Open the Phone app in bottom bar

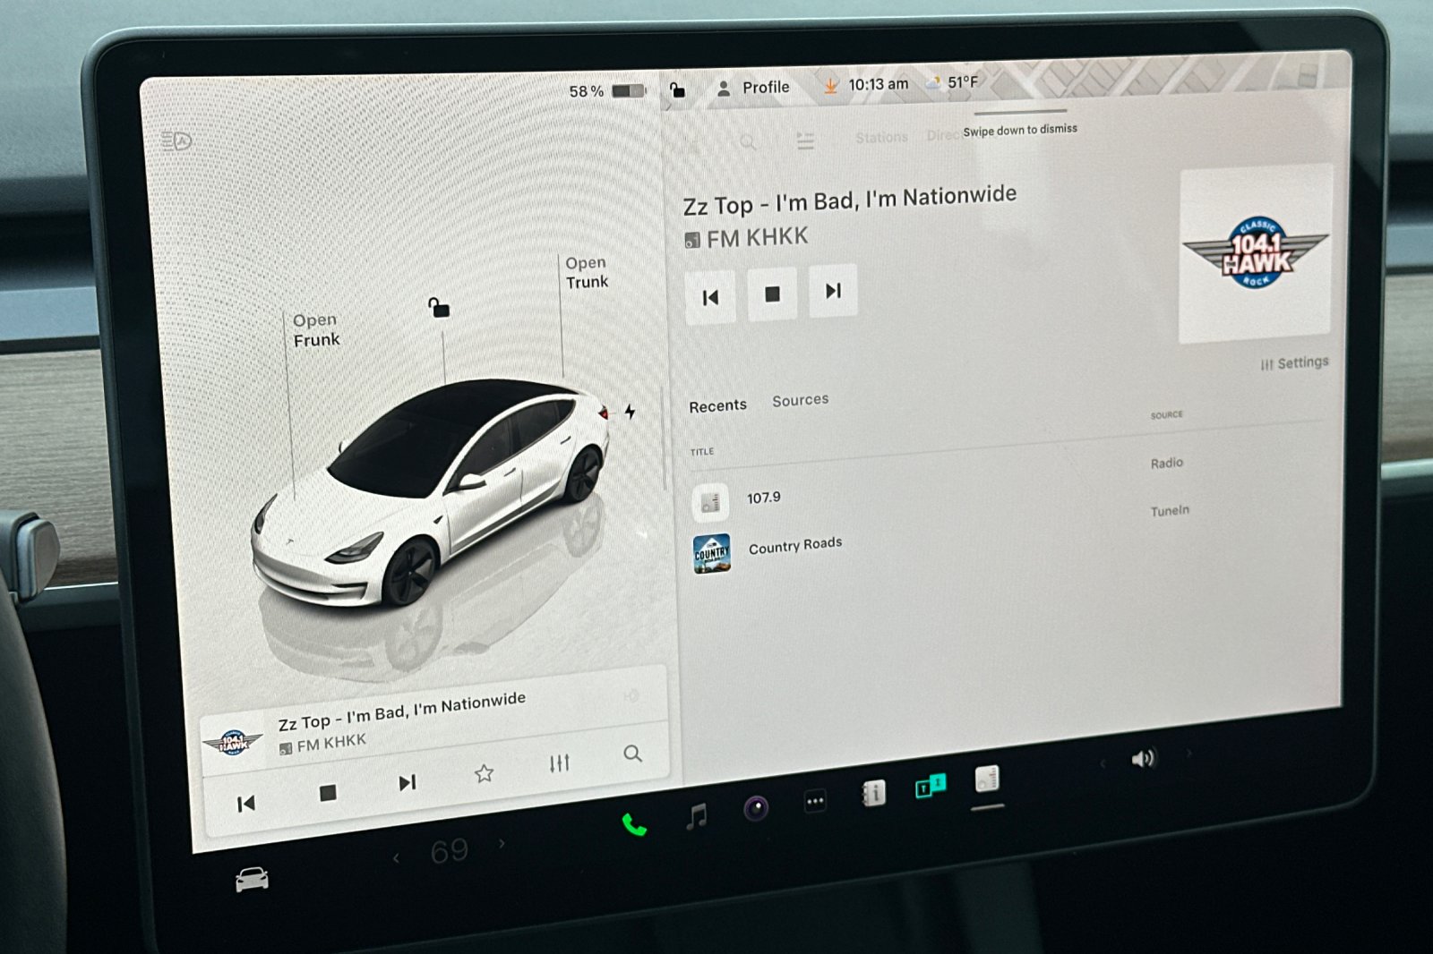pyautogui.click(x=634, y=824)
